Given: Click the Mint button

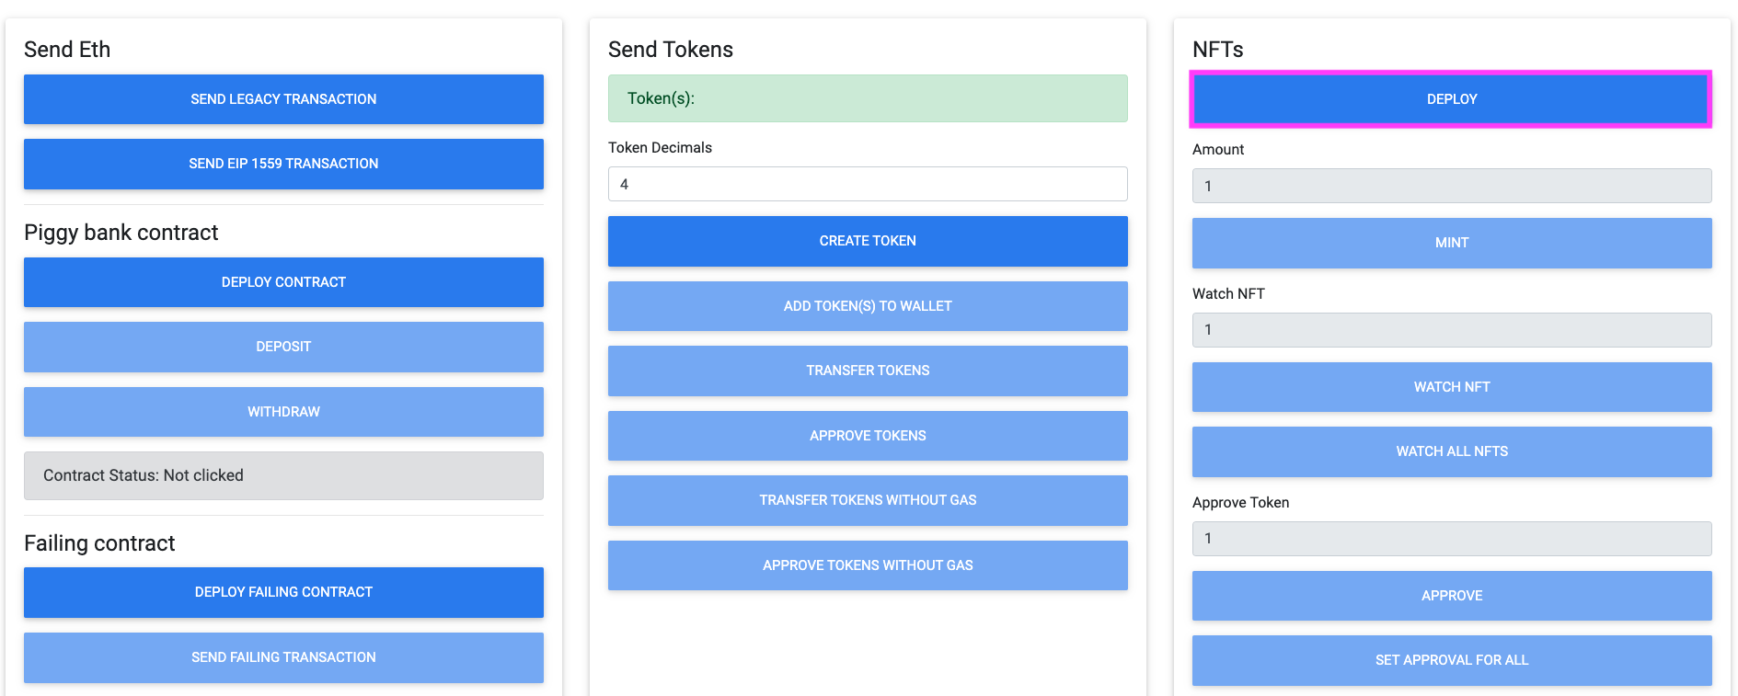Looking at the screenshot, I should (1452, 243).
